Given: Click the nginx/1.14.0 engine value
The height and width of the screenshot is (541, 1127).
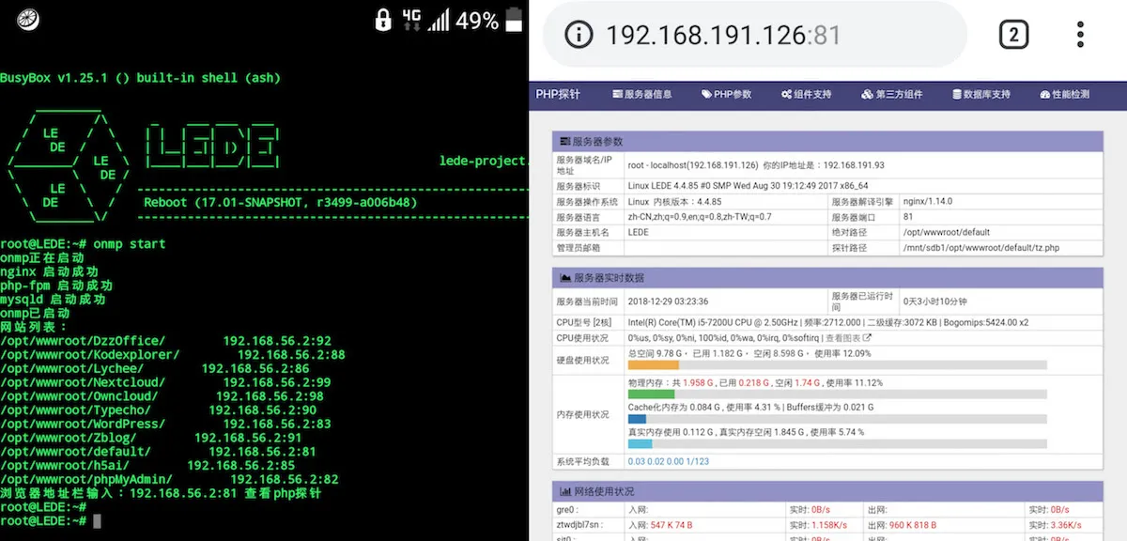Looking at the screenshot, I should point(929,202).
